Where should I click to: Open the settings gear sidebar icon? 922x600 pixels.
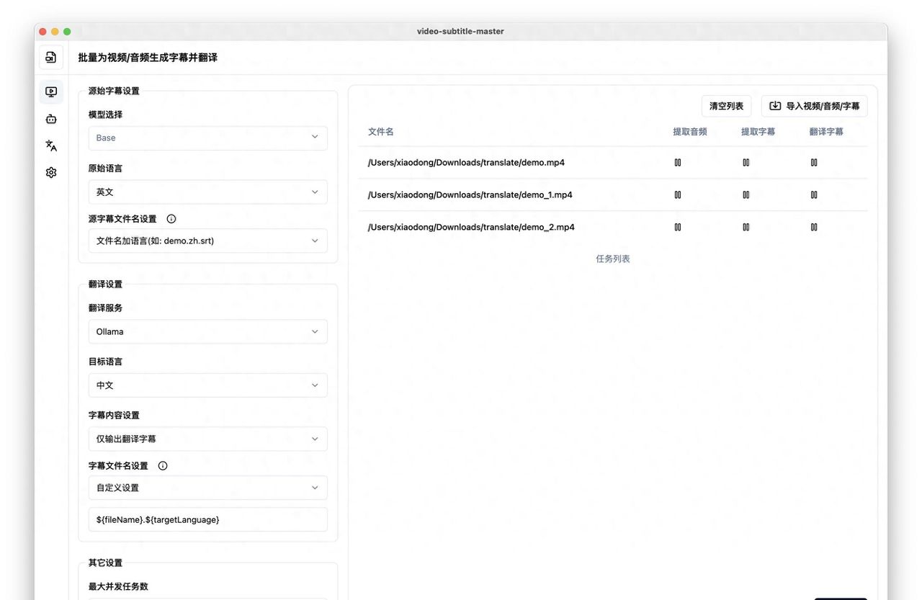pyautogui.click(x=51, y=173)
